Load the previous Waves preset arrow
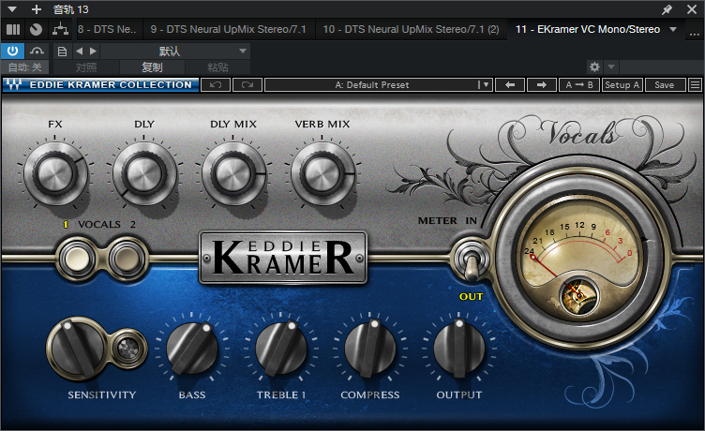This screenshot has width=705, height=431. 510,84
